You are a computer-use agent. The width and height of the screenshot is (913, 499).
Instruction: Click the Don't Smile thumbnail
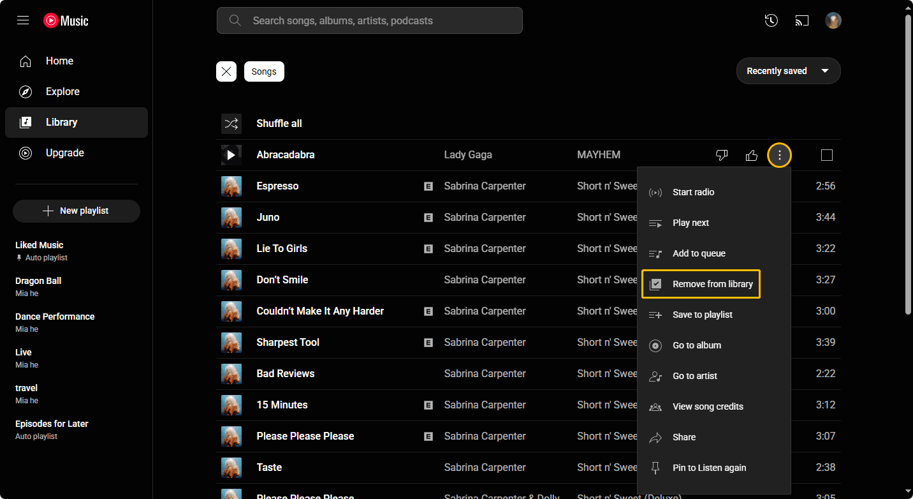pos(231,280)
